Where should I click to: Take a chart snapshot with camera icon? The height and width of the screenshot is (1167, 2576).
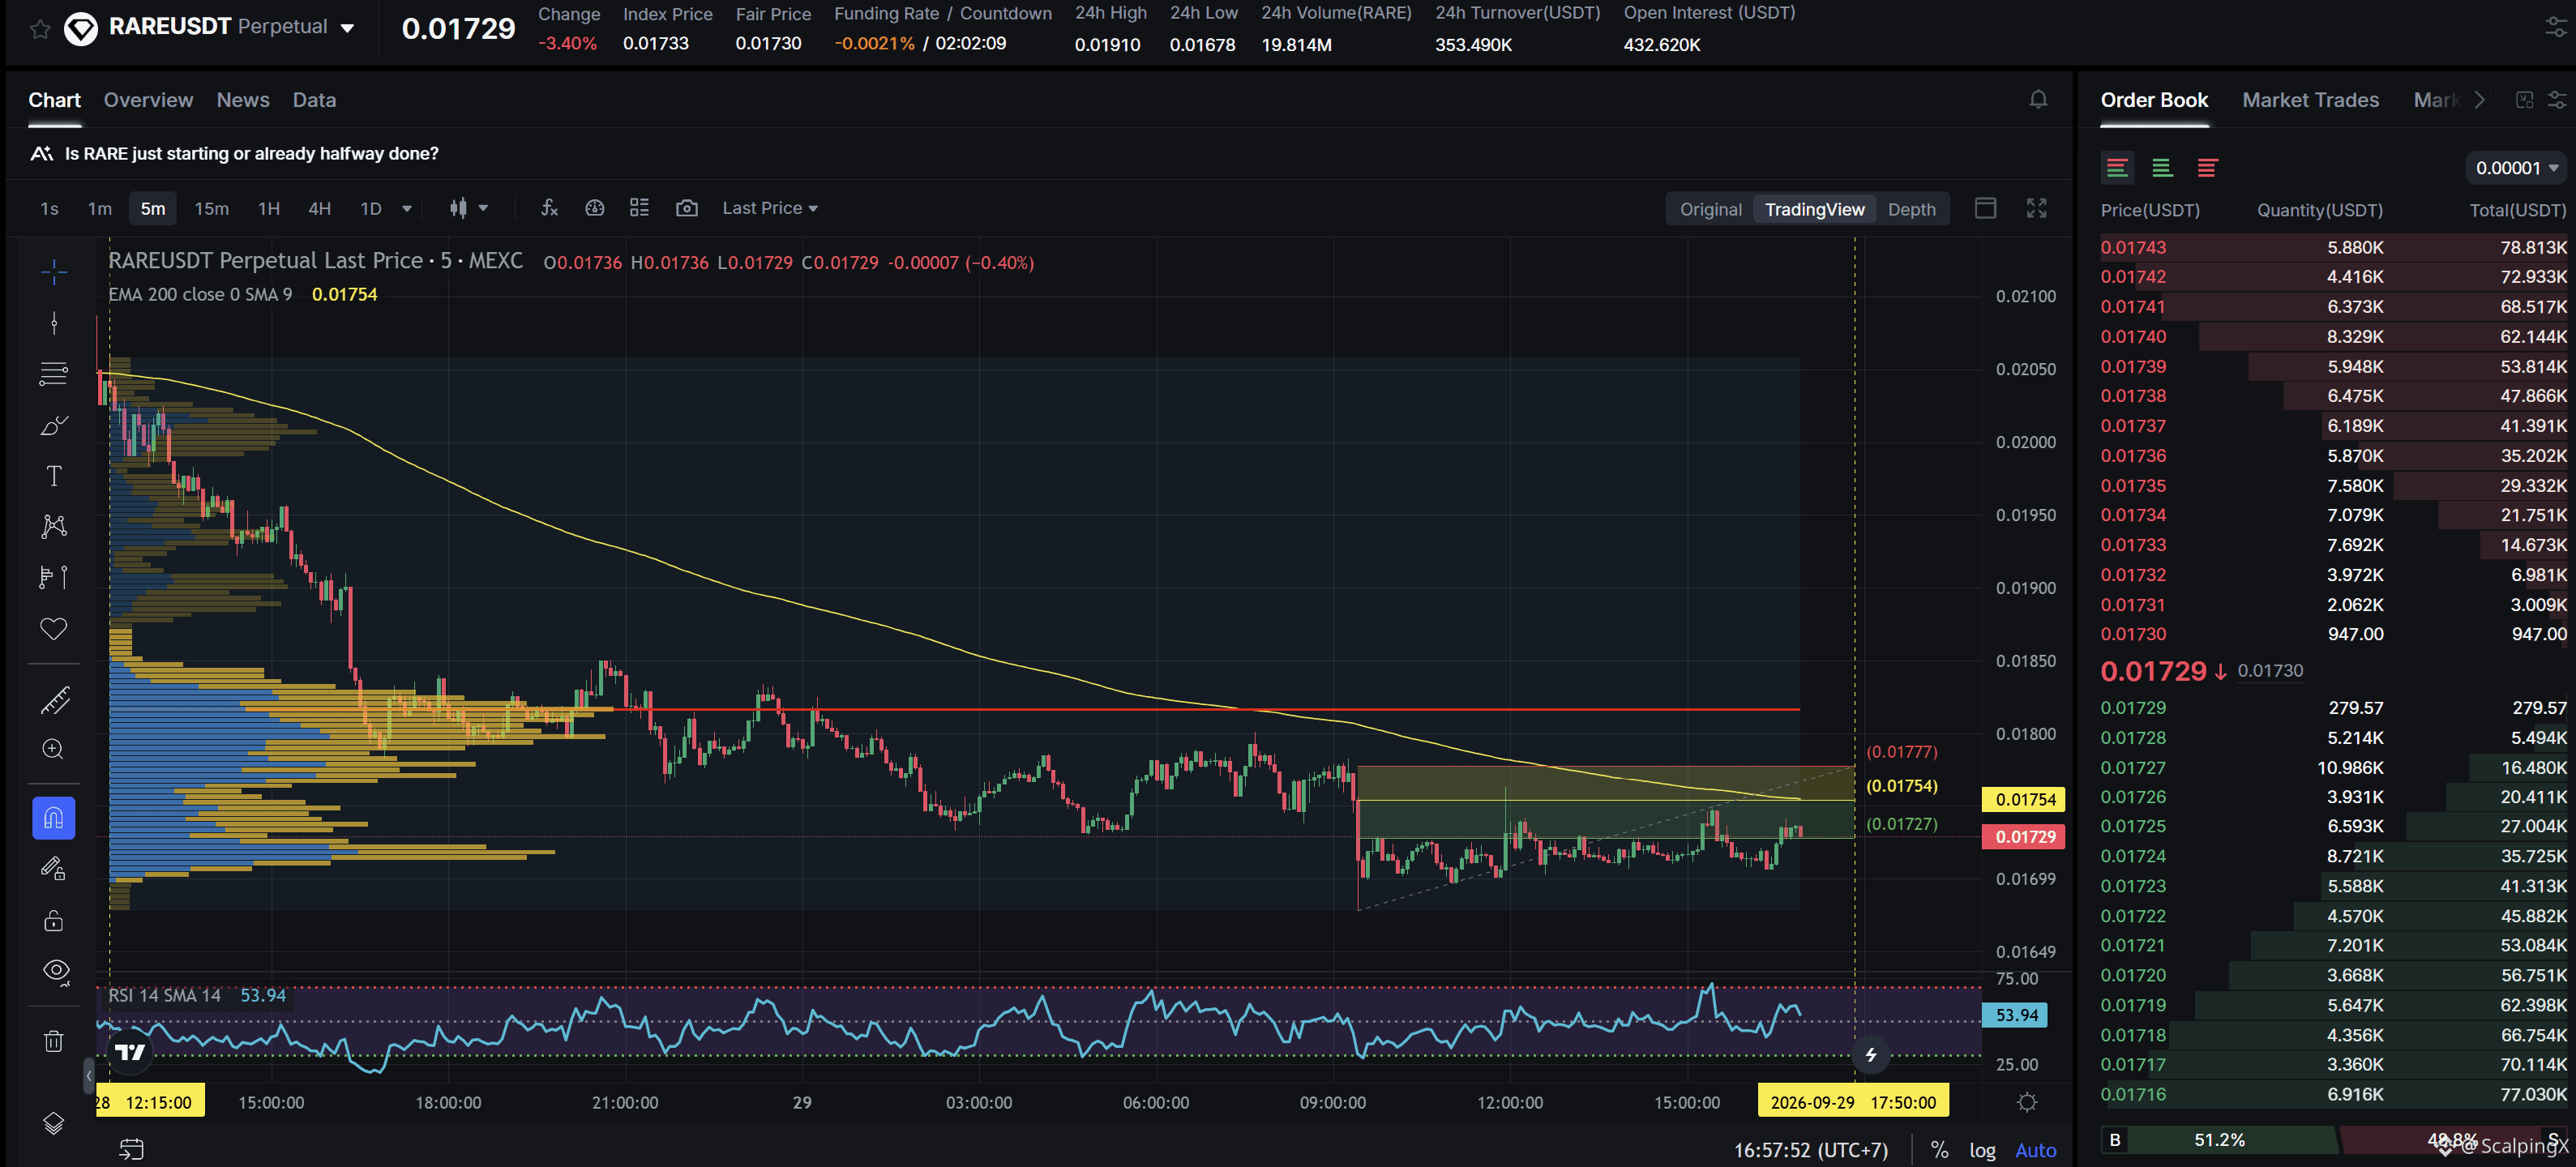[x=686, y=208]
